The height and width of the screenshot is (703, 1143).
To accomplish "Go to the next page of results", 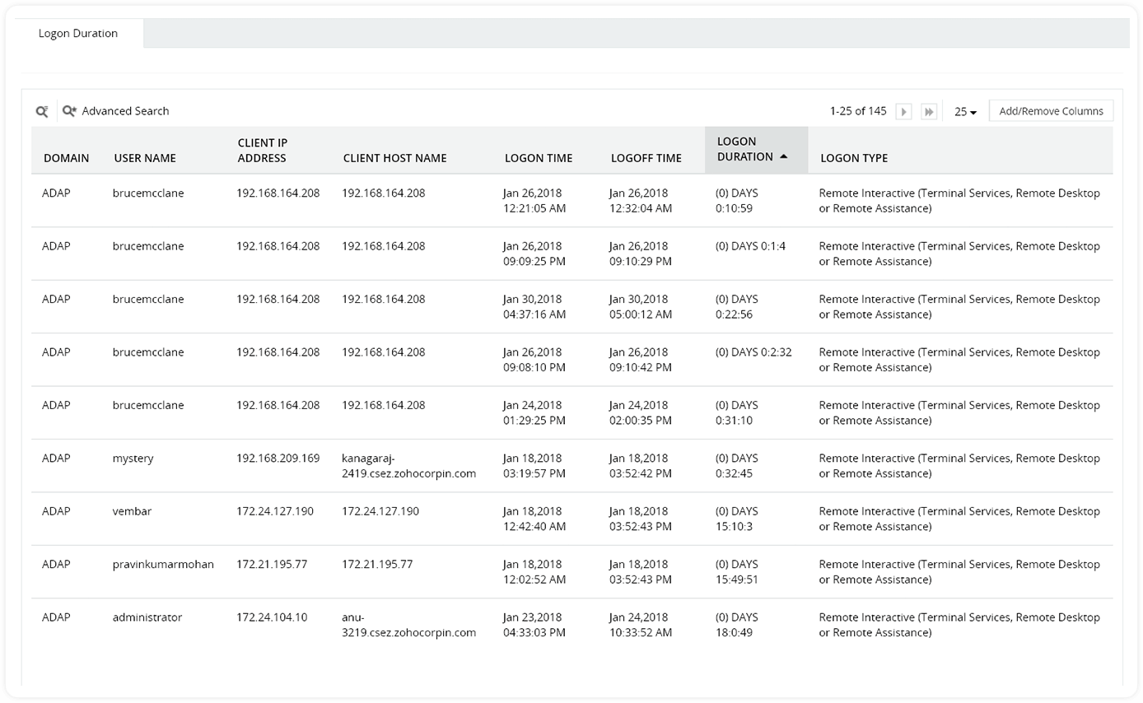I will [x=903, y=110].
